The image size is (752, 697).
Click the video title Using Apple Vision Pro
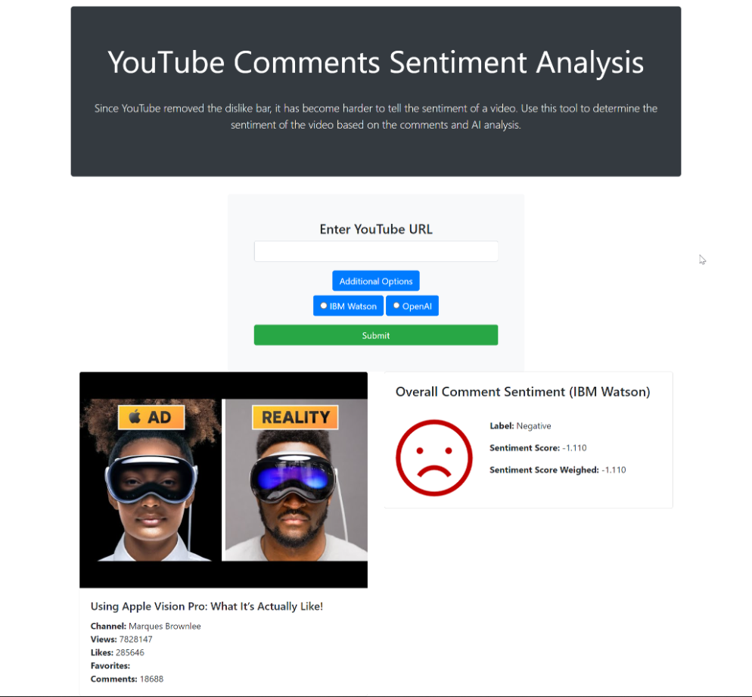(207, 606)
